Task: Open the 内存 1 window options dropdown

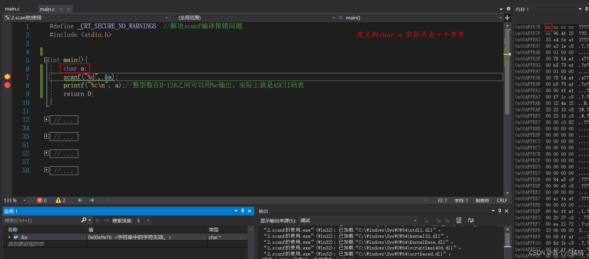Action: tap(580, 9)
